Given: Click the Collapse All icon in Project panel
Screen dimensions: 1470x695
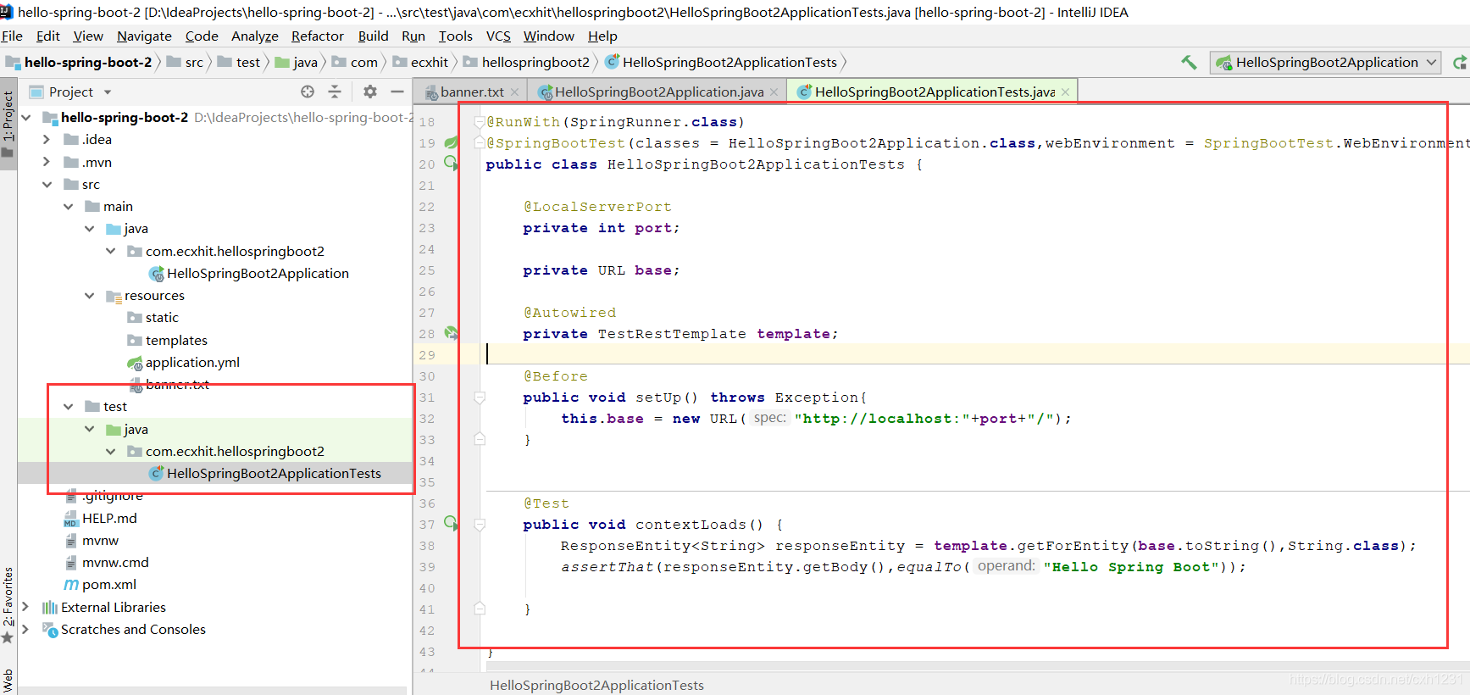Looking at the screenshot, I should coord(335,92).
